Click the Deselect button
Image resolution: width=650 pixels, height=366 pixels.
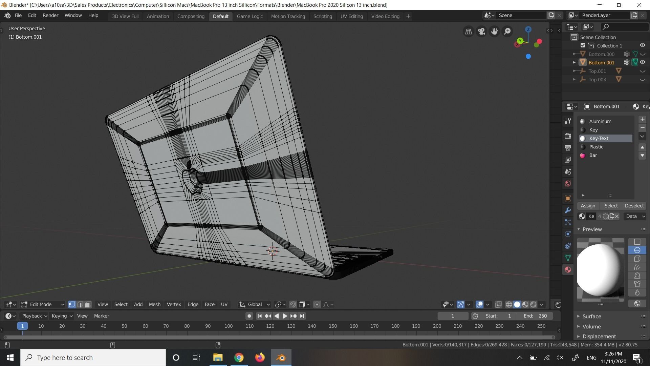pos(634,206)
